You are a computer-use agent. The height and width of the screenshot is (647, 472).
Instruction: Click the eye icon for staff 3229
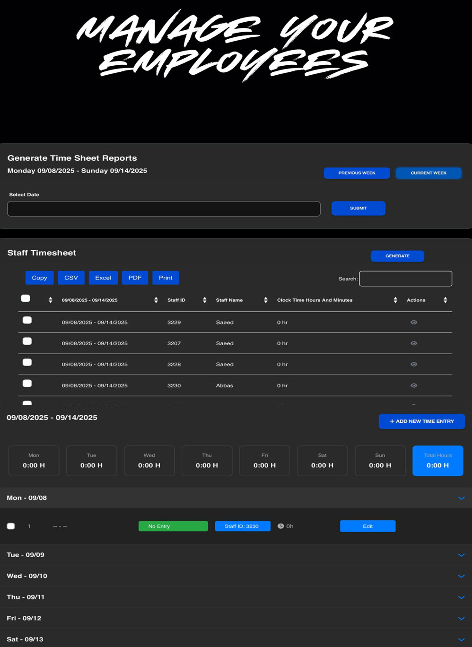click(413, 322)
